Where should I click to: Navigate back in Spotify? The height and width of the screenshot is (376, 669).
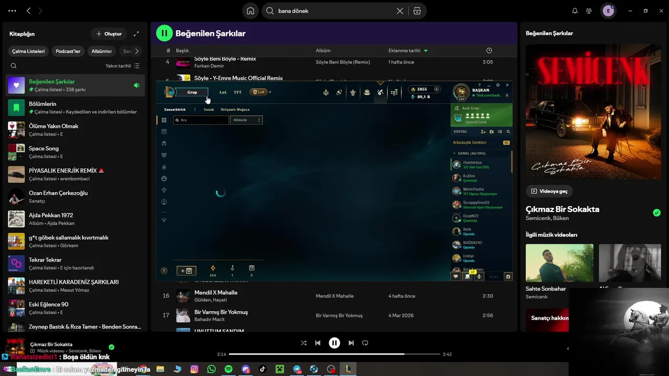click(x=29, y=11)
